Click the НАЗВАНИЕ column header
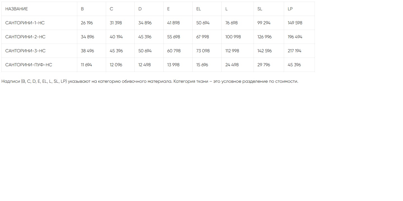This screenshot has width=403, height=201. [17, 9]
